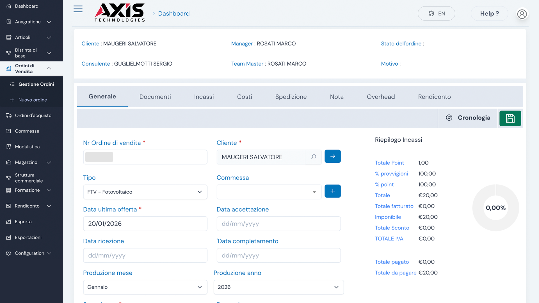This screenshot has width=539, height=303.
Task: Click the Data accettazione date field
Action: click(278, 224)
